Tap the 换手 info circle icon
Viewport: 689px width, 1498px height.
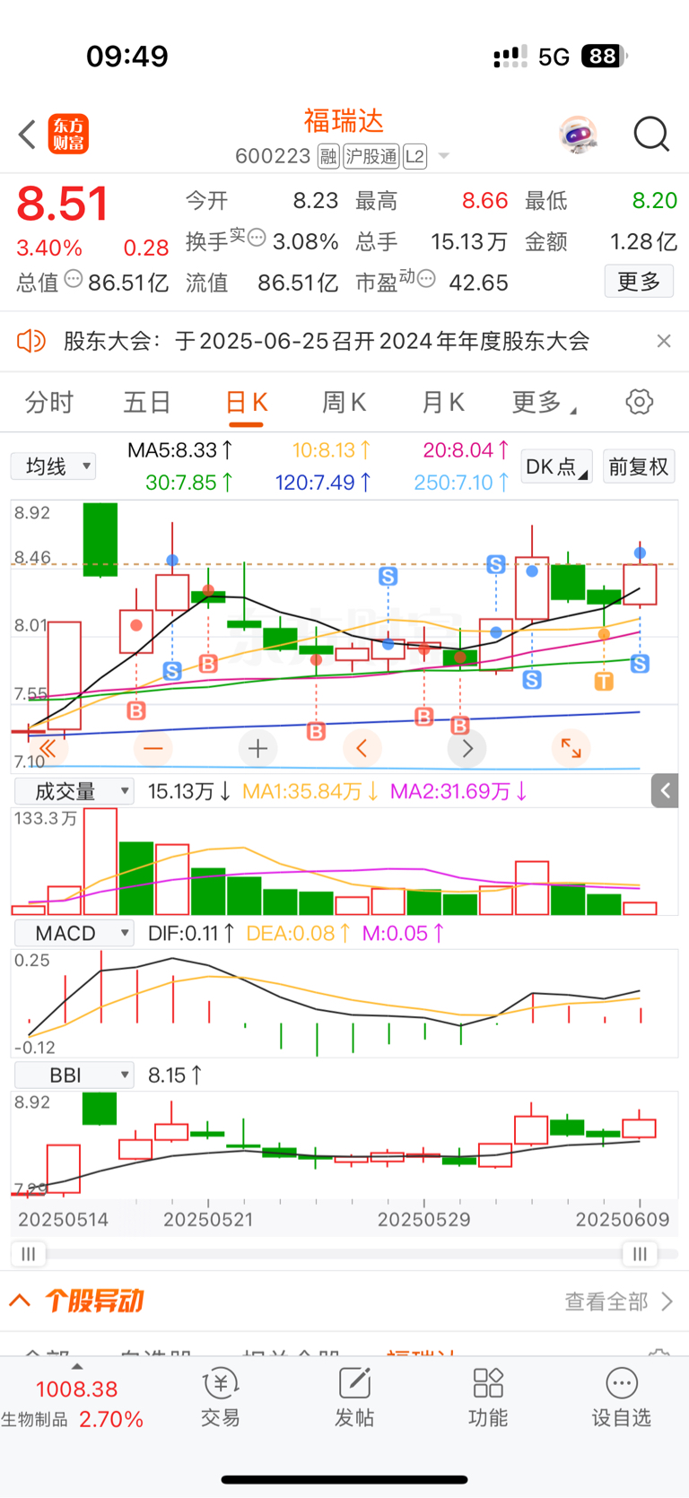click(x=257, y=238)
